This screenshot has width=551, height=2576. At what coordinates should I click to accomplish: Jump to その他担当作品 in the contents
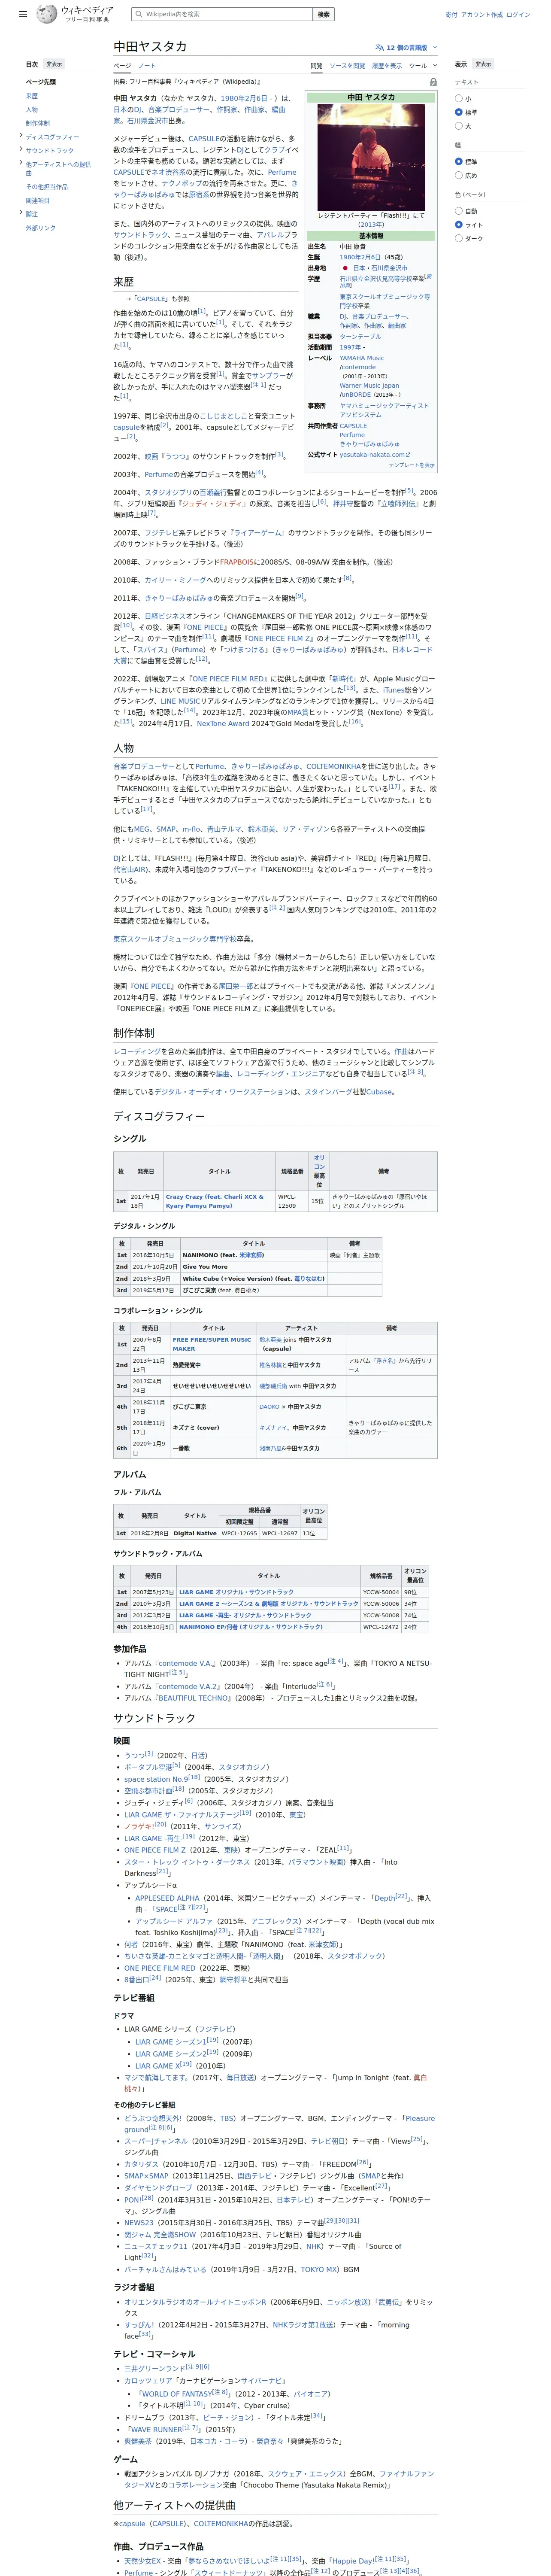click(x=47, y=187)
